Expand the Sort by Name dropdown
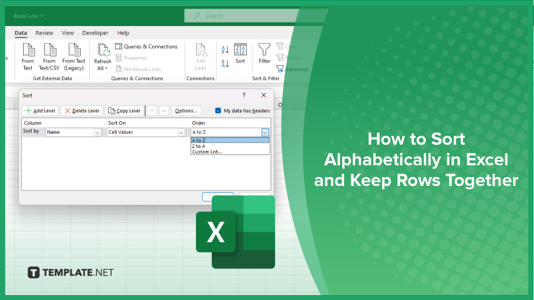The width and height of the screenshot is (534, 300). coord(98,132)
